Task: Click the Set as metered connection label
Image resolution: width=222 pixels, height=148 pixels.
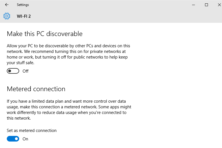Action: [32, 131]
